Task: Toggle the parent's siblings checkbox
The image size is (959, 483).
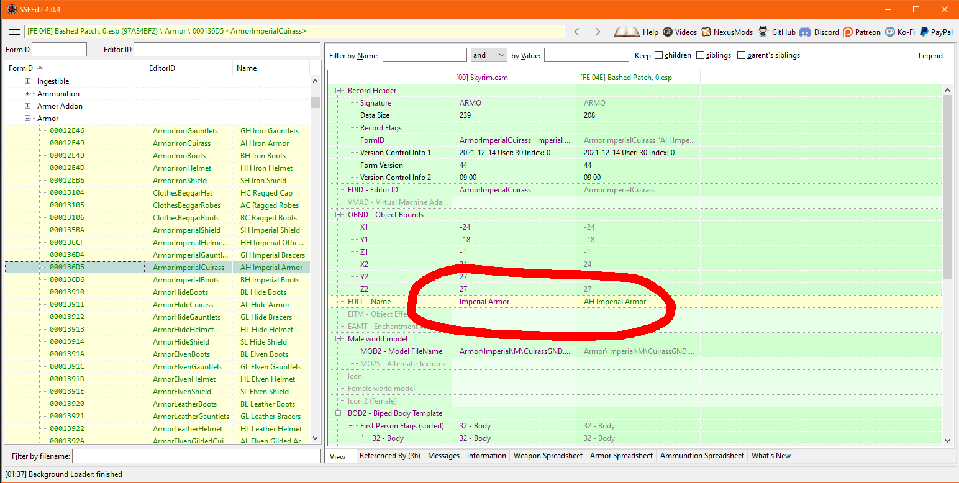Action: pos(741,55)
